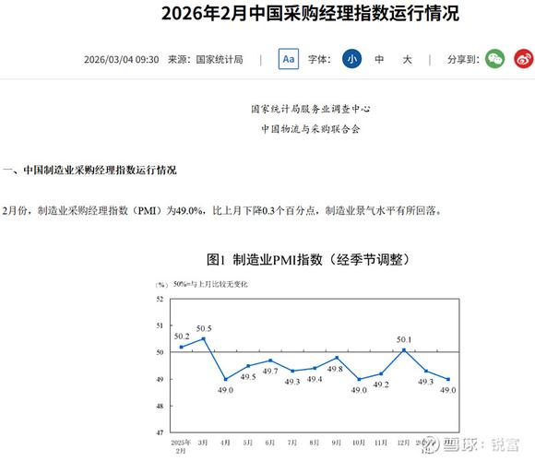The image size is (535, 461).
Task: Click chart note 50%=与上月比较无变化
Action: tap(210, 284)
